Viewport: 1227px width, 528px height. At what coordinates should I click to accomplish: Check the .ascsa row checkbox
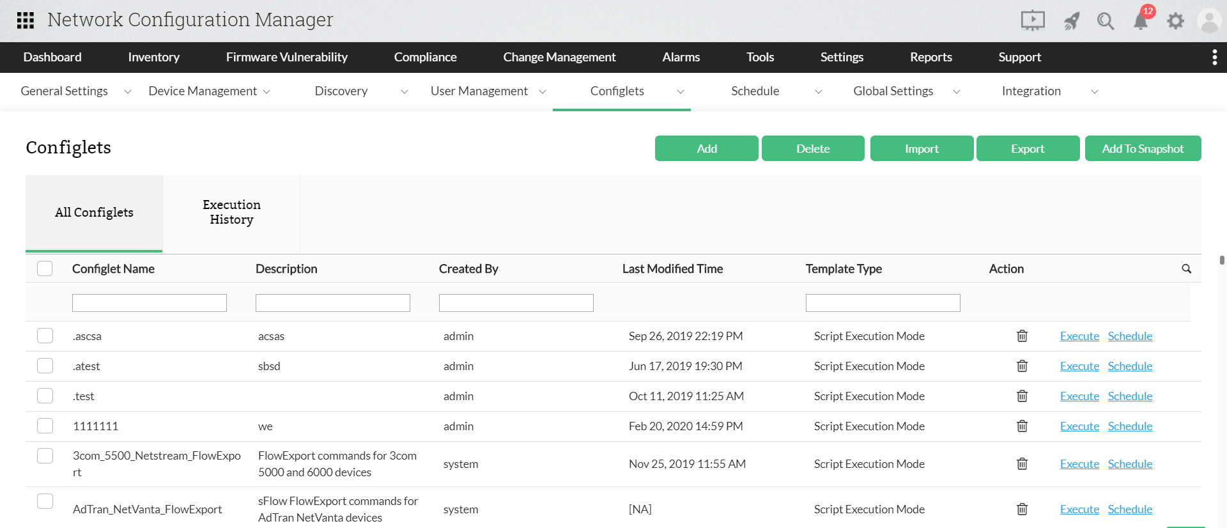[x=45, y=336]
